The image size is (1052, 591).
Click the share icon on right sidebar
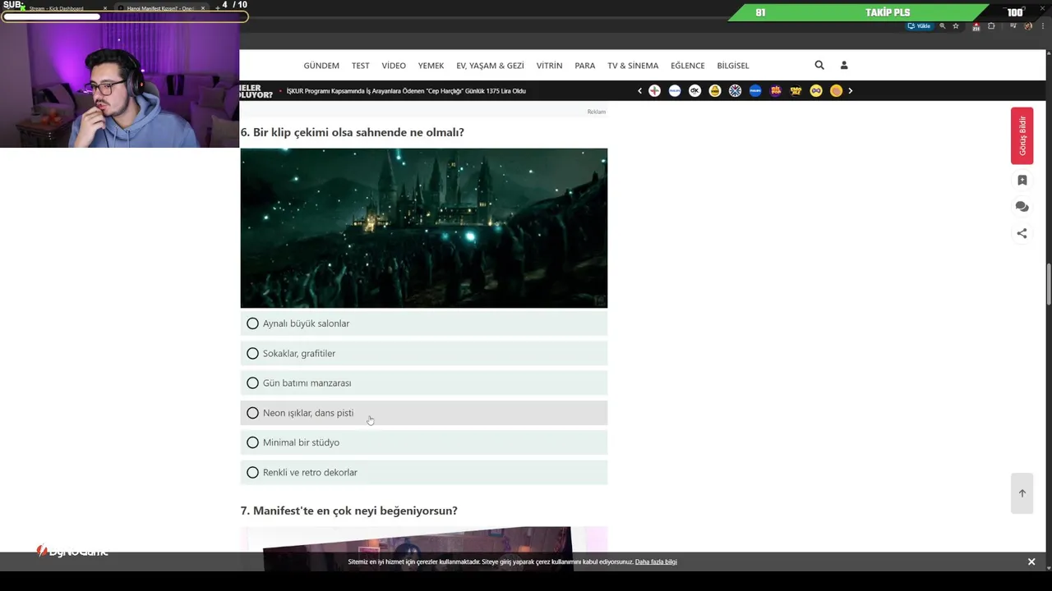(x=1022, y=233)
